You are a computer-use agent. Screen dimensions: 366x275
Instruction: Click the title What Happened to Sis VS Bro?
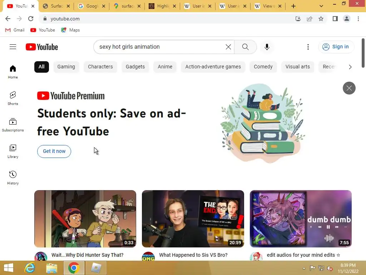(193, 255)
